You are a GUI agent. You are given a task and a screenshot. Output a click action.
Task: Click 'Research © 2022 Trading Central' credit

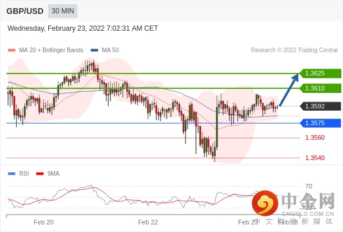[x=294, y=50]
